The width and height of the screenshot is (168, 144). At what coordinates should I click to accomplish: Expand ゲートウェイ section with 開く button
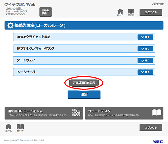pyautogui.click(x=145, y=61)
